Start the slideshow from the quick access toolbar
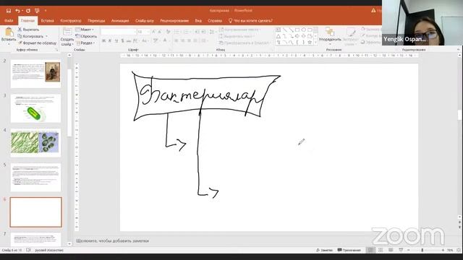Viewport: 463px width, 260px height. pyautogui.click(x=37, y=11)
